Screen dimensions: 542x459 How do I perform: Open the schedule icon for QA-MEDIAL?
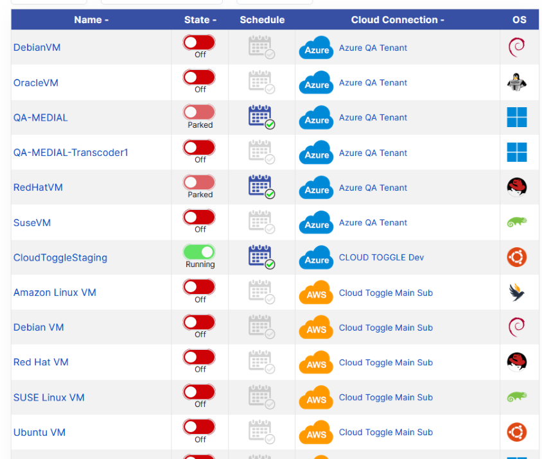(x=261, y=117)
